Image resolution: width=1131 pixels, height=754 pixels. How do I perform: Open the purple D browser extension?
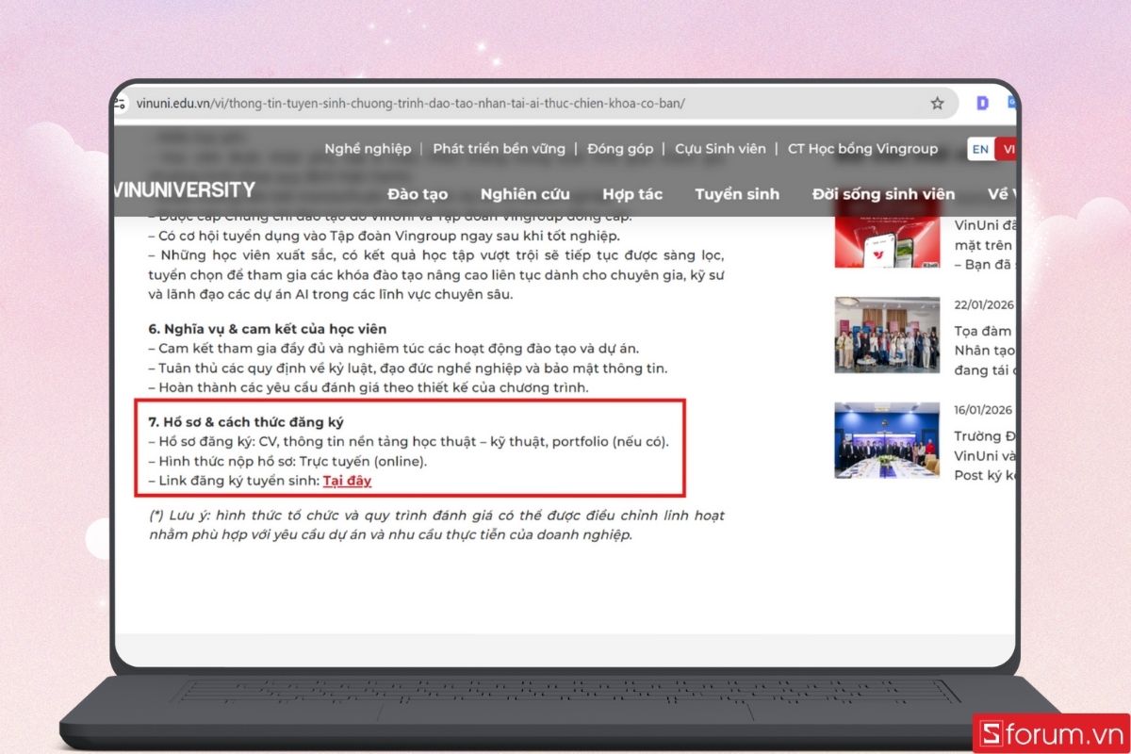[x=982, y=103]
